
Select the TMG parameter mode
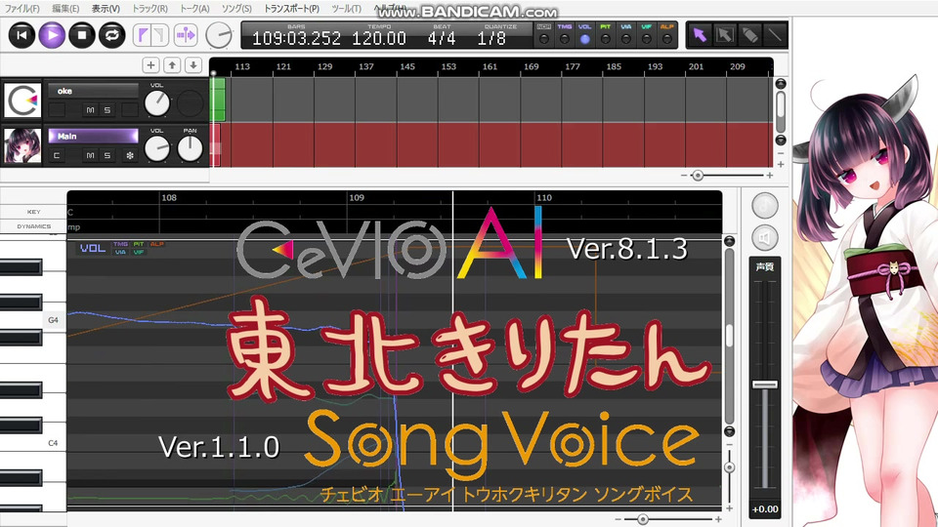pos(564,35)
